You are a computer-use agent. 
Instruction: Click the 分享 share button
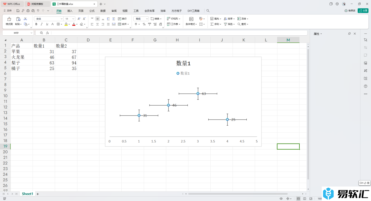coord(363,11)
